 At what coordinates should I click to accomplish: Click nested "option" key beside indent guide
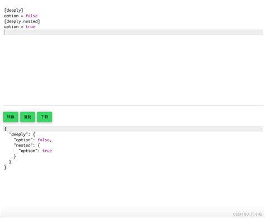point(28,151)
